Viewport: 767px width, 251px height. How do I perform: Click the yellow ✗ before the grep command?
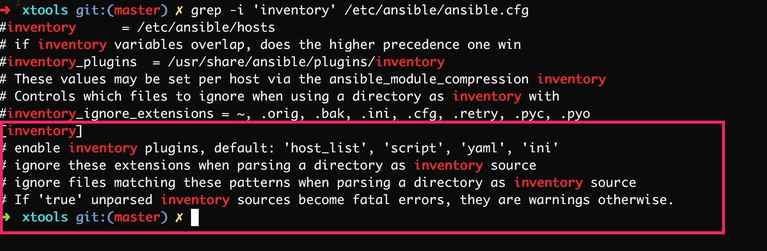(x=179, y=10)
